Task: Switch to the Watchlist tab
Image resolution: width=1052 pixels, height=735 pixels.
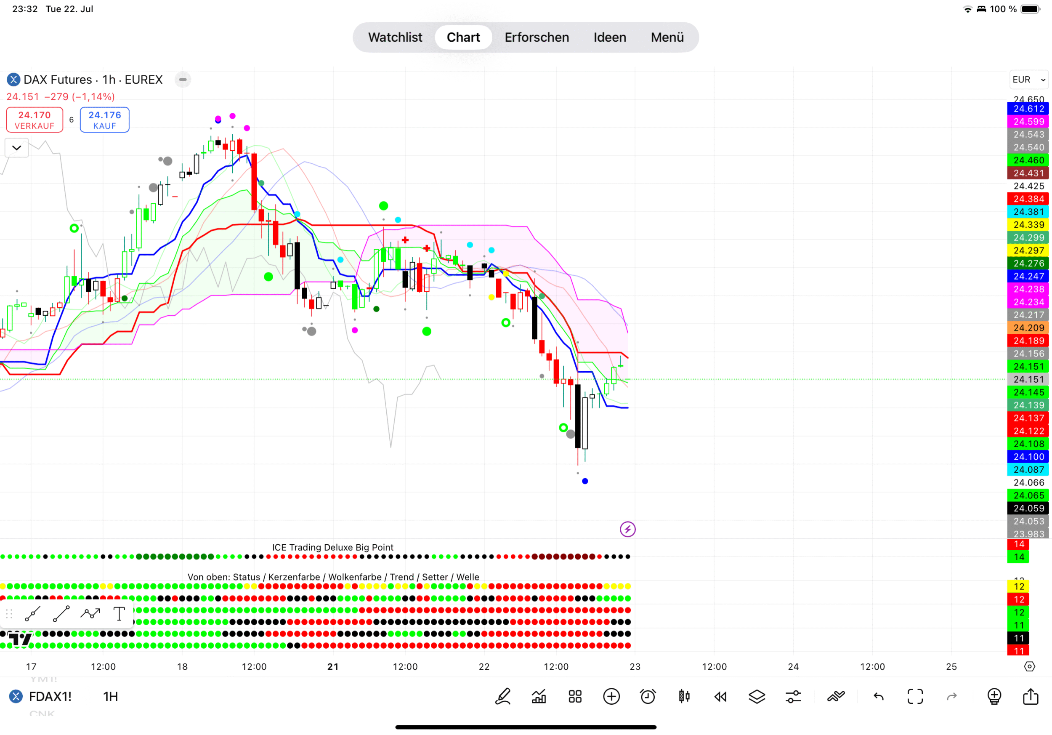Action: (x=395, y=37)
